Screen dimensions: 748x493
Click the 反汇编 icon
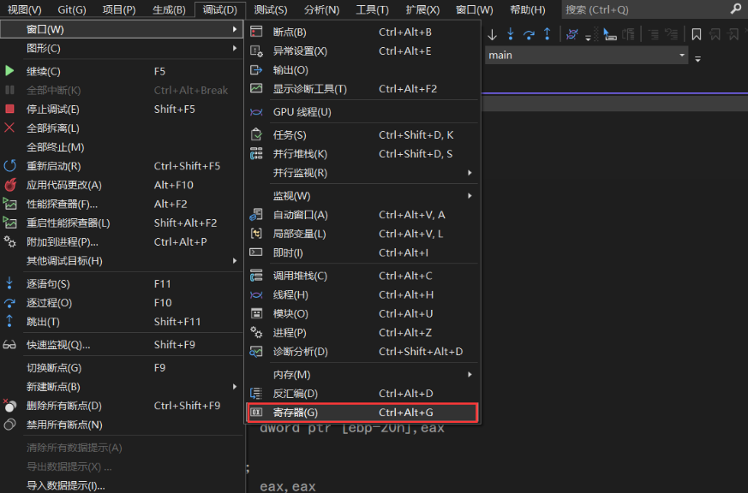click(256, 394)
